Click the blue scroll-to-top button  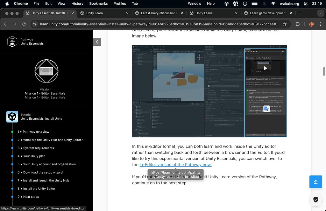315,182
